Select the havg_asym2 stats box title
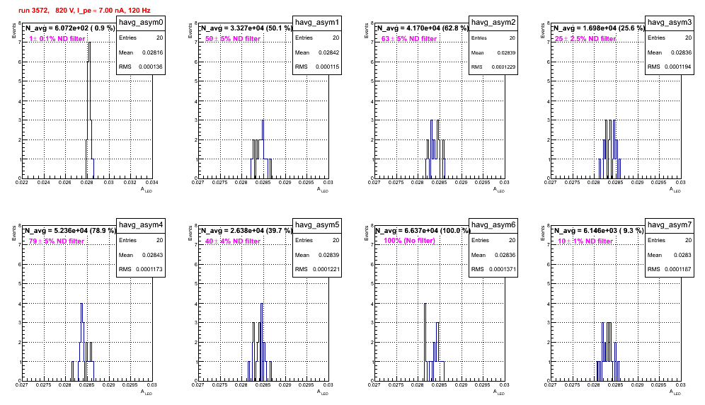Image resolution: width=705 pixels, height=405 pixels. tap(493, 23)
